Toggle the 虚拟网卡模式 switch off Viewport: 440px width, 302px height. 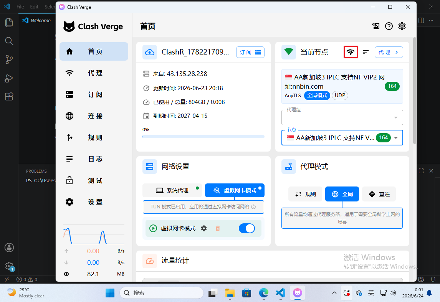[246, 228]
